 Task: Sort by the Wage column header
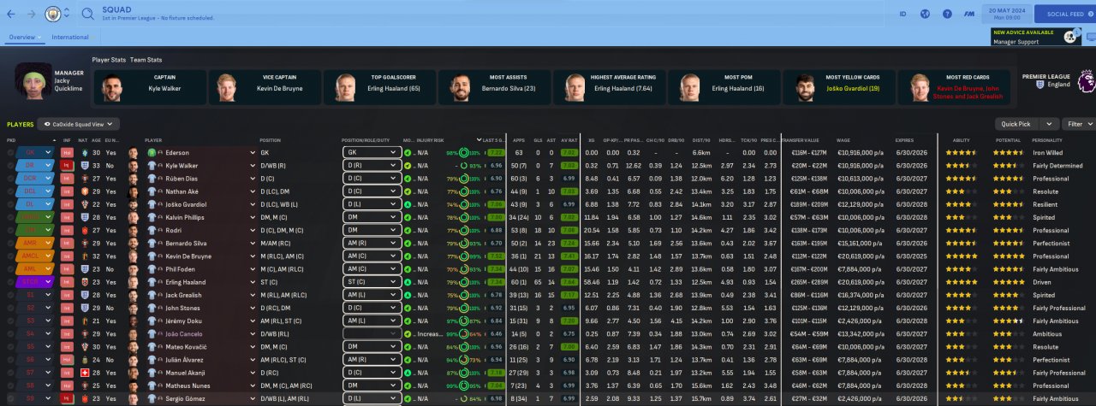[x=843, y=140]
